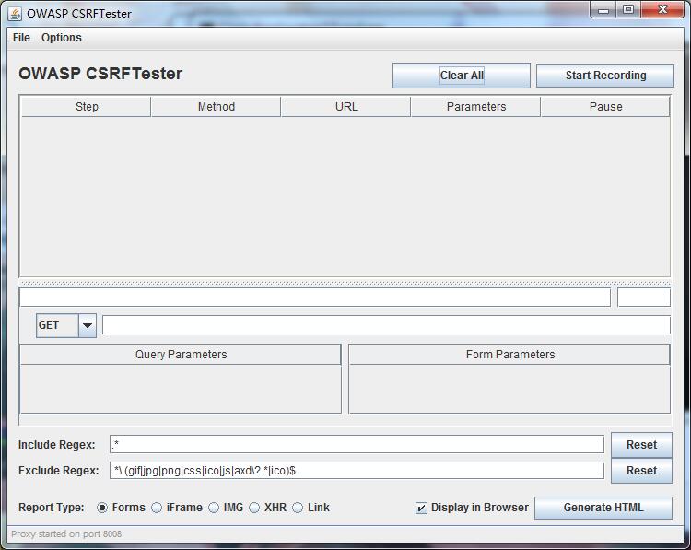
Task: Click Start Recording button
Action: pos(605,76)
